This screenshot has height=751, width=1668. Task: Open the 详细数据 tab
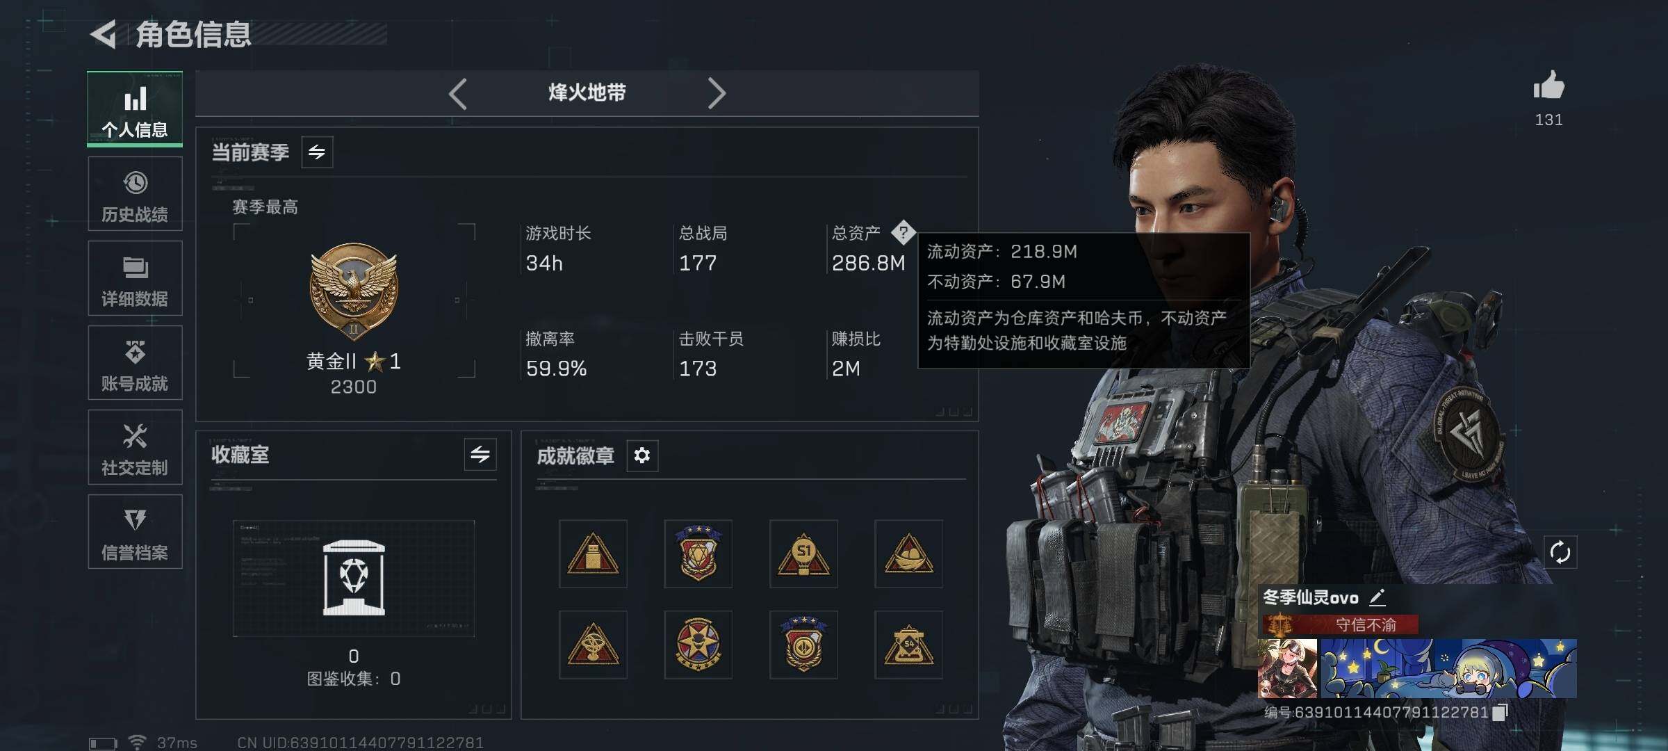coord(135,278)
